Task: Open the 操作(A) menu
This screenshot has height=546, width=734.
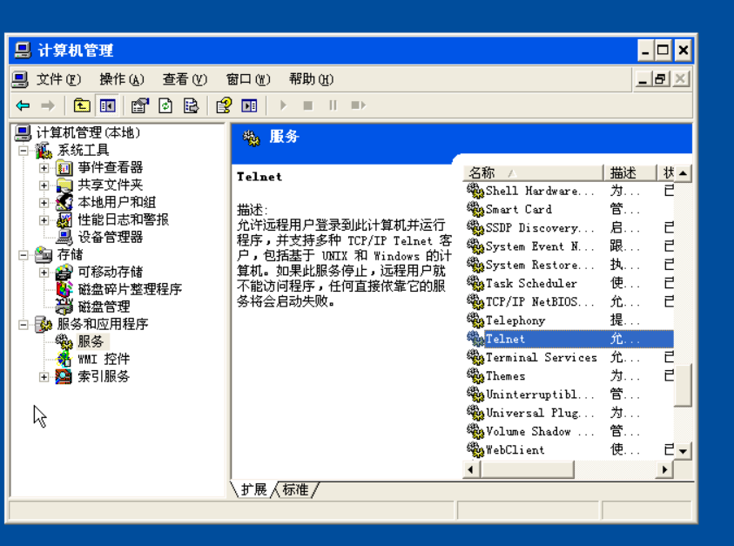Action: 122,79
